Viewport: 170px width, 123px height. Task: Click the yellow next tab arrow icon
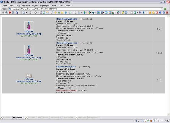pyautogui.click(x=153, y=12)
